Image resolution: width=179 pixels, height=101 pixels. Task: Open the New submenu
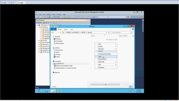pos(106,65)
